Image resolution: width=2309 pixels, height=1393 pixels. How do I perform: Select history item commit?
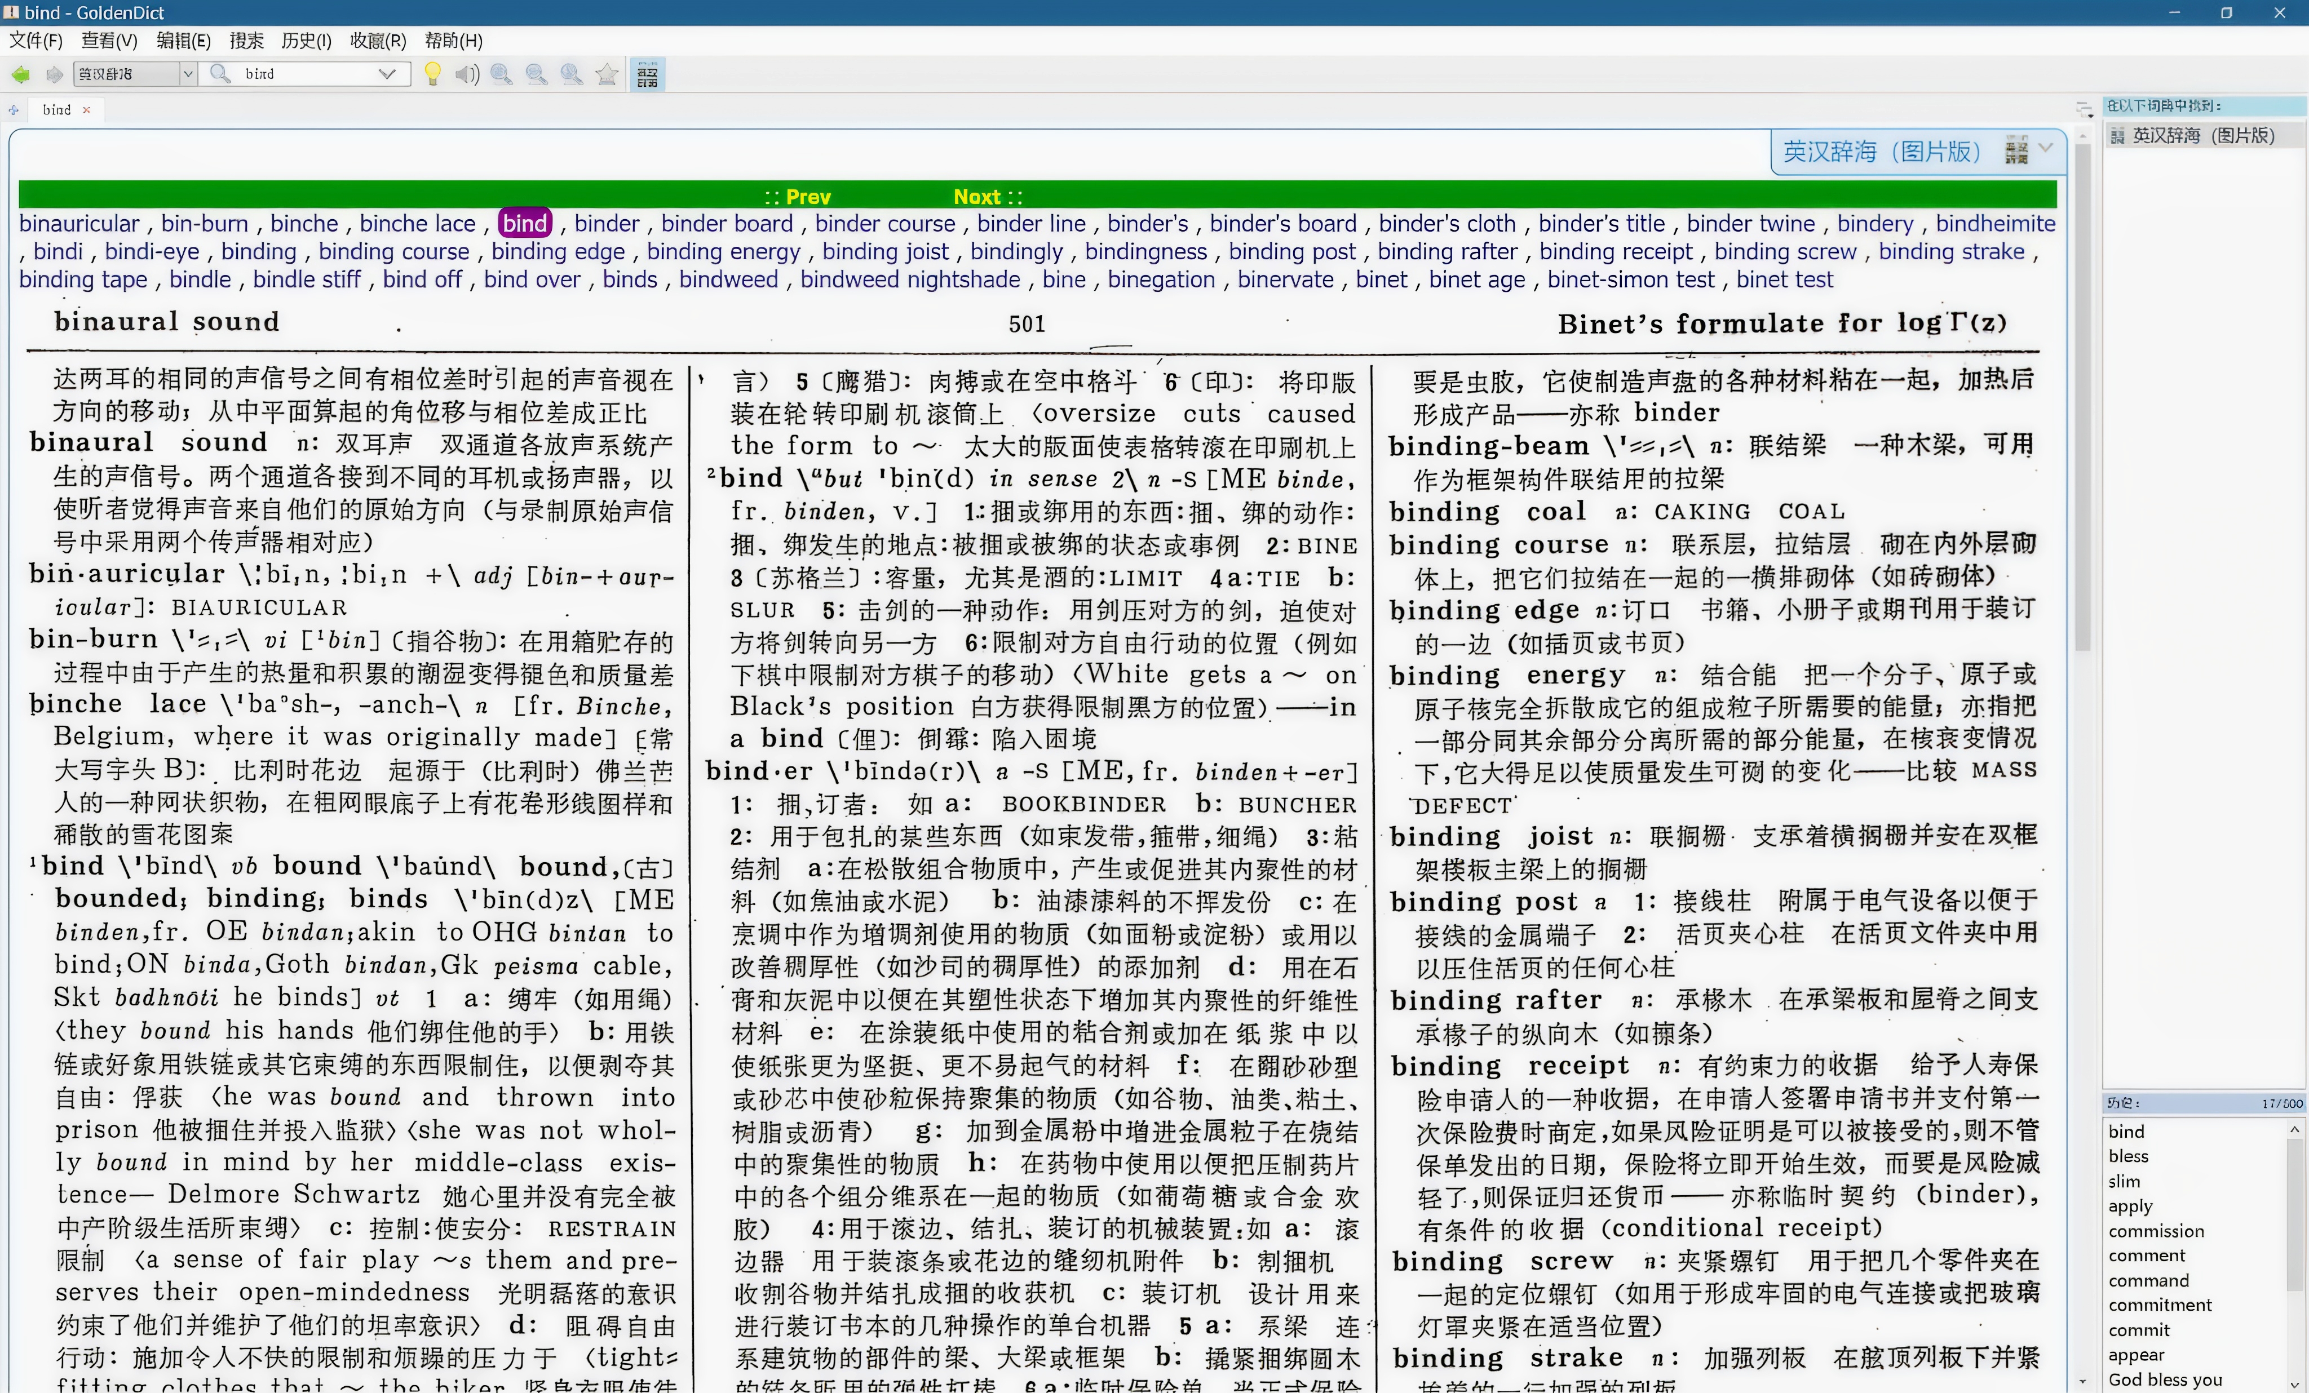[x=2138, y=1330]
